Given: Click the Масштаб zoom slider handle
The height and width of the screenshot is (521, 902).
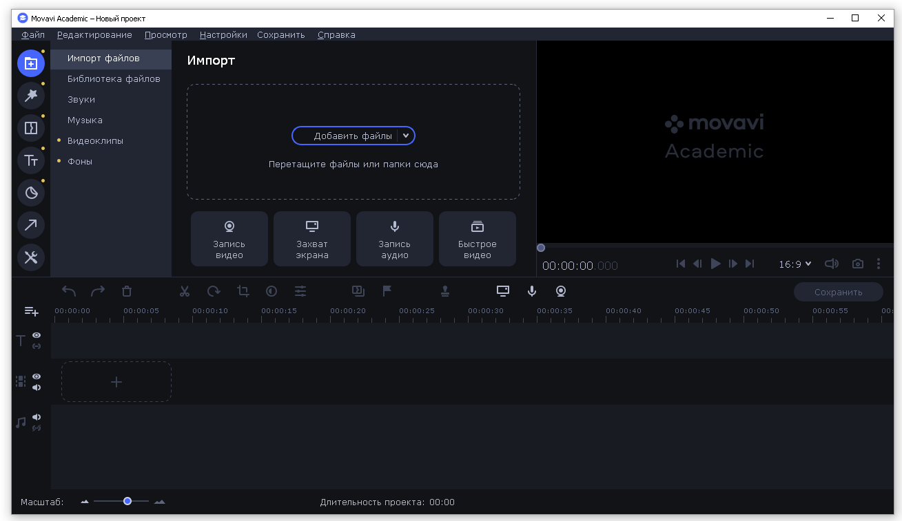Looking at the screenshot, I should (x=127, y=501).
